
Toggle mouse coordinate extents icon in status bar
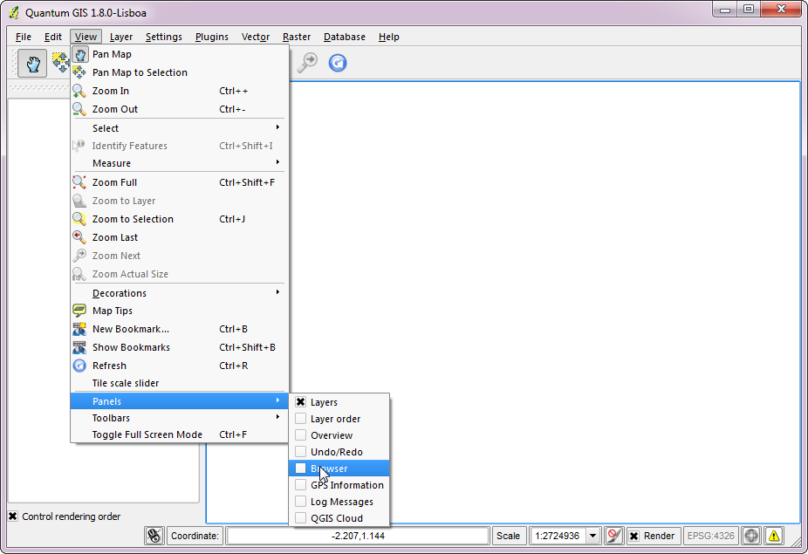coord(154,536)
